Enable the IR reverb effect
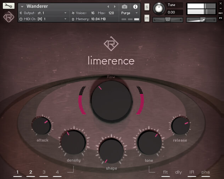224x179 pixels. [192, 173]
